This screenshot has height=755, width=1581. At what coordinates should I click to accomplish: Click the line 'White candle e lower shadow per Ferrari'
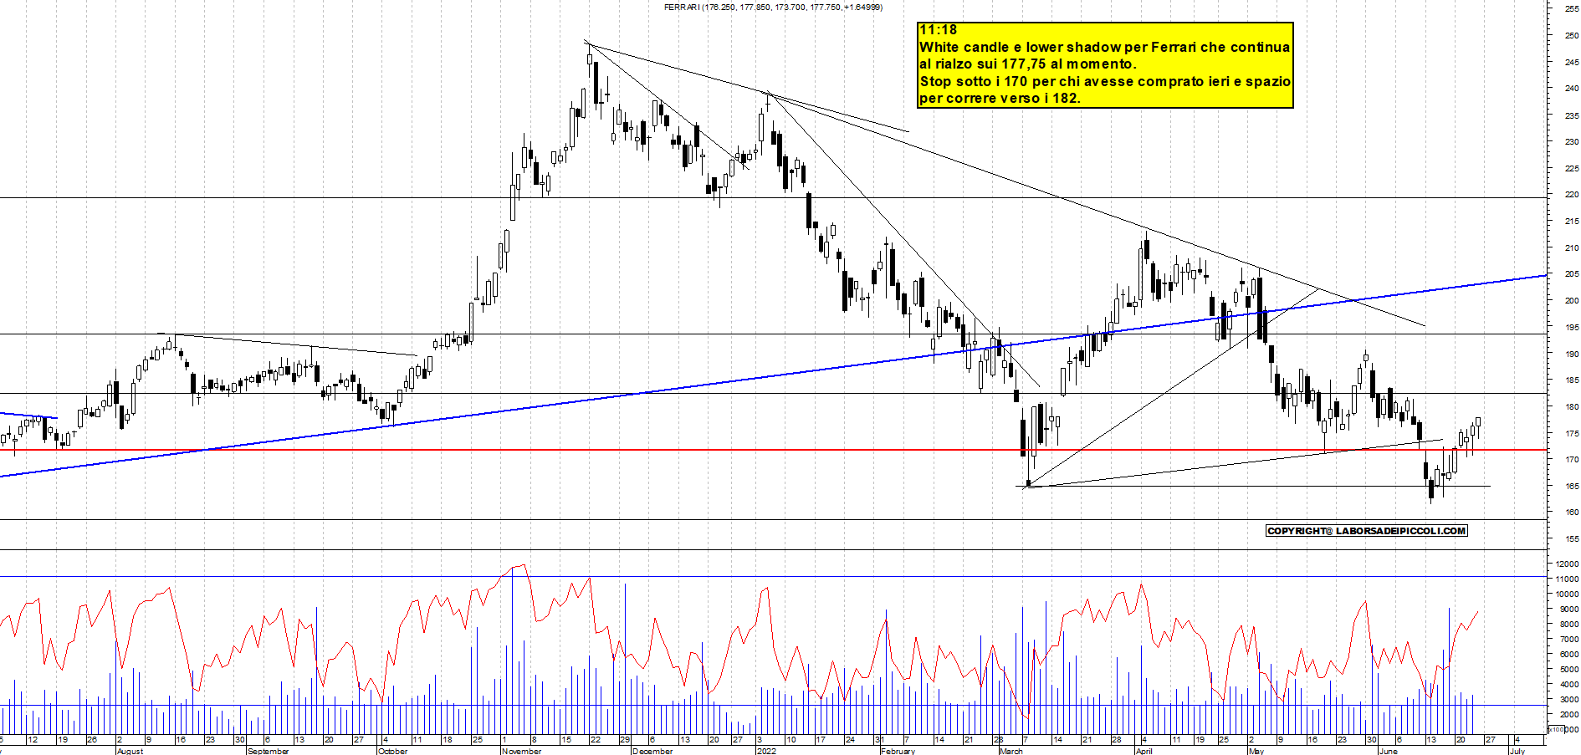1104,47
